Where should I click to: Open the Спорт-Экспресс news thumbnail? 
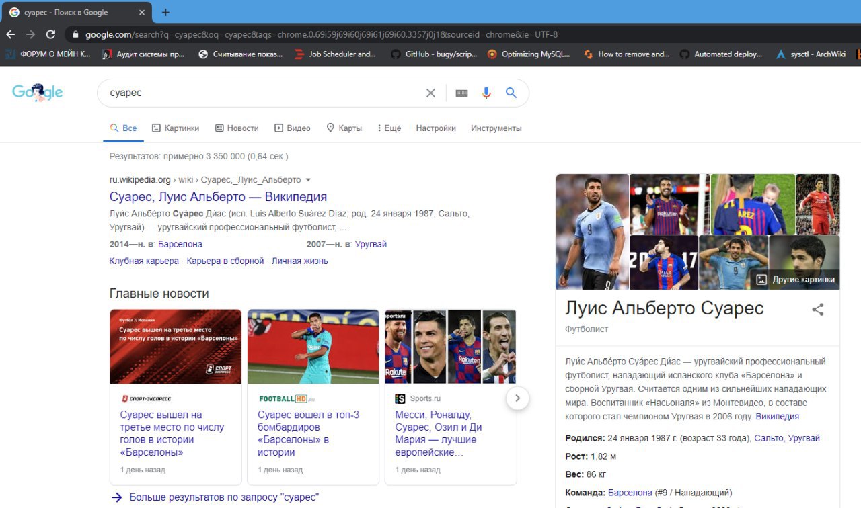point(176,347)
